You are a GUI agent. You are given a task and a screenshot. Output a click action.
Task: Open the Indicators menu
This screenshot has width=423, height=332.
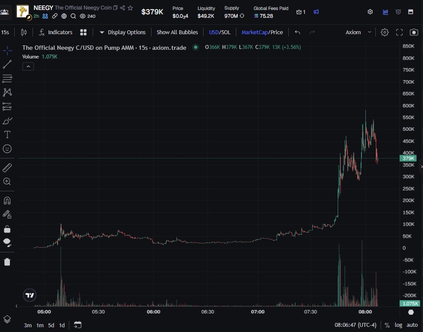(x=55, y=32)
